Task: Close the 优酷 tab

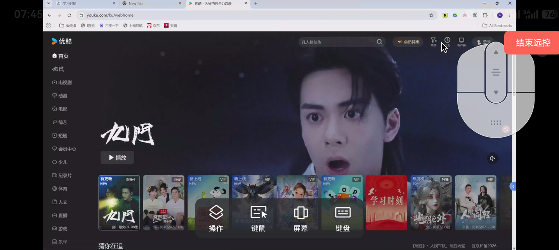Action: (246, 3)
